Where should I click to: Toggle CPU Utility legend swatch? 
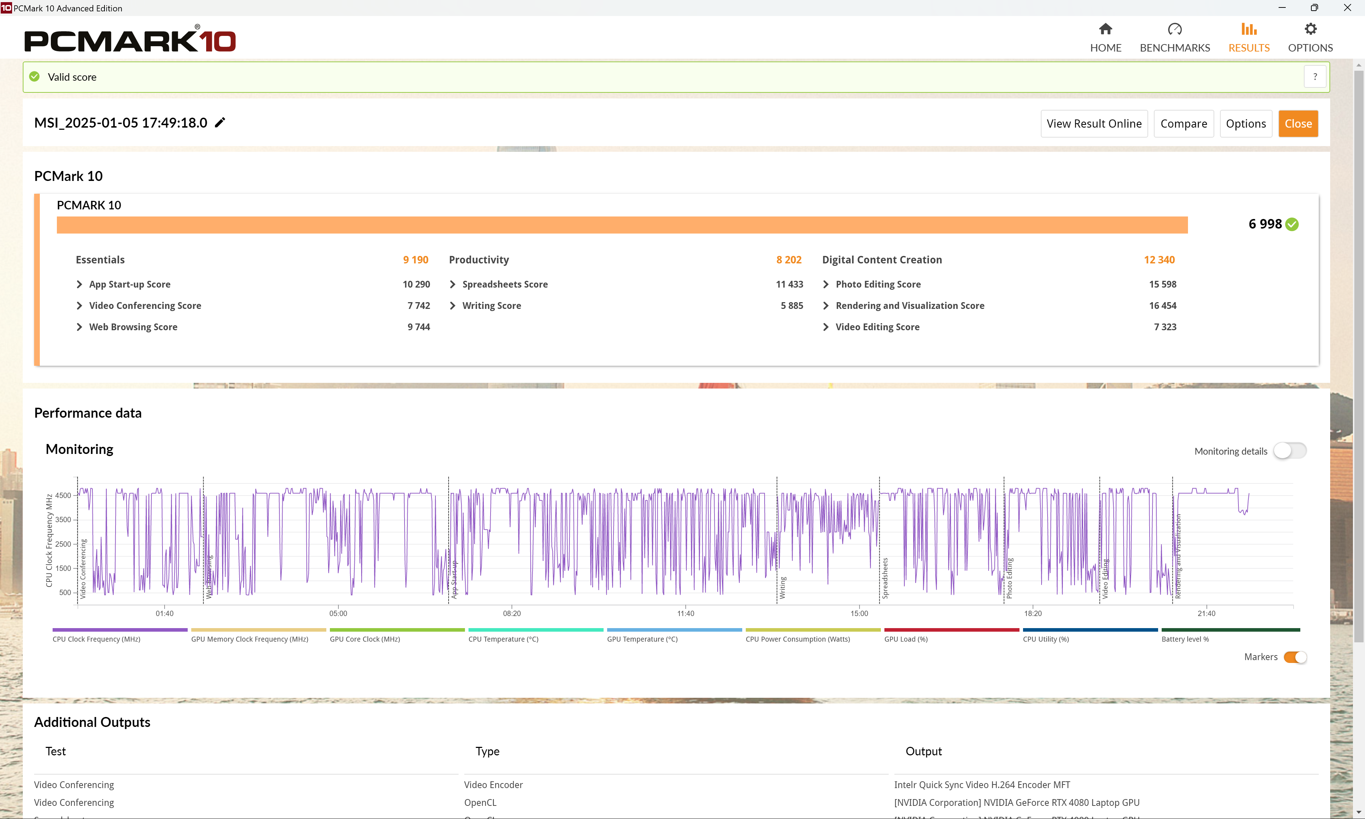(1090, 630)
